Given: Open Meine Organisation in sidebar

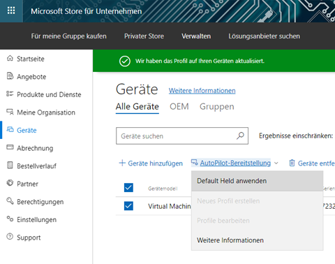Looking at the screenshot, I should [46, 112].
